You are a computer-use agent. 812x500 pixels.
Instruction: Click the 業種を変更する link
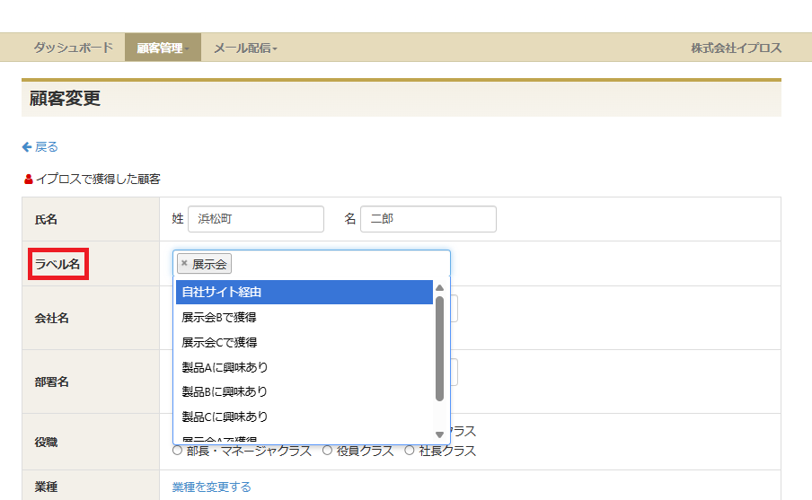pyautogui.click(x=211, y=487)
